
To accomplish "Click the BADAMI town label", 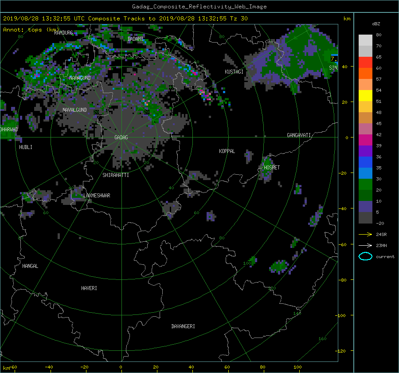I will [135, 39].
